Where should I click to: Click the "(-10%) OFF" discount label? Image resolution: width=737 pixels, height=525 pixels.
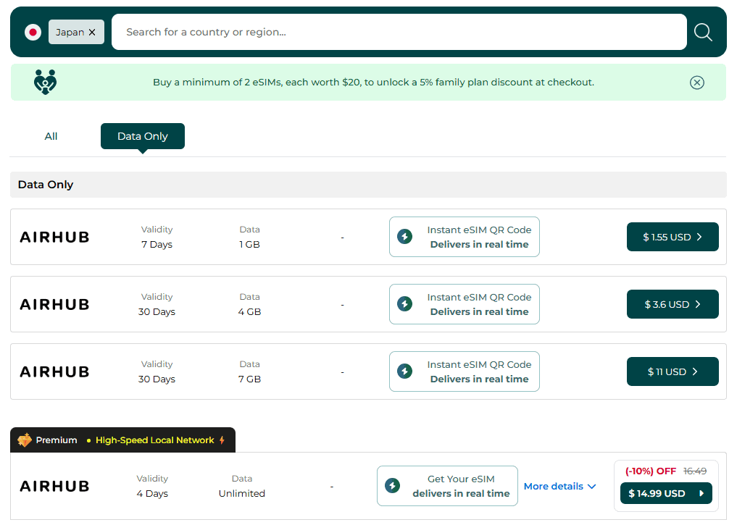coord(651,471)
